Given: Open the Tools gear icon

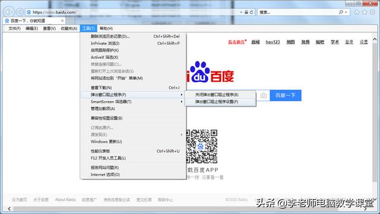Looking at the screenshot, I should pos(372,12).
